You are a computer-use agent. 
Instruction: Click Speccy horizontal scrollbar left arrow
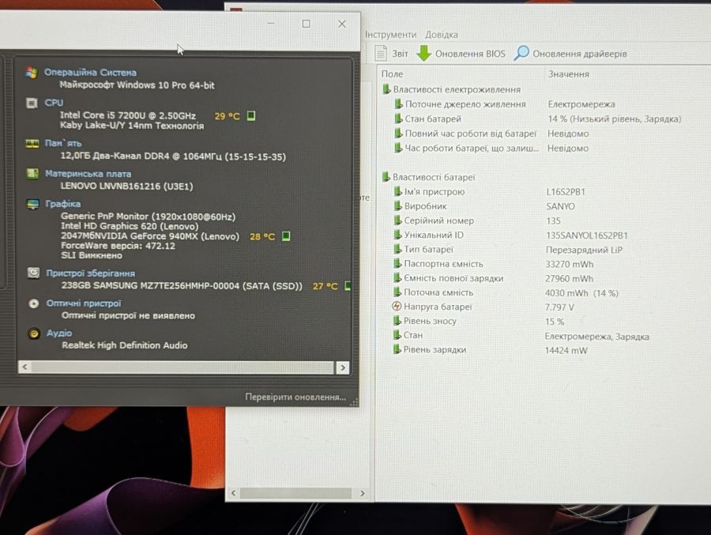coord(25,367)
